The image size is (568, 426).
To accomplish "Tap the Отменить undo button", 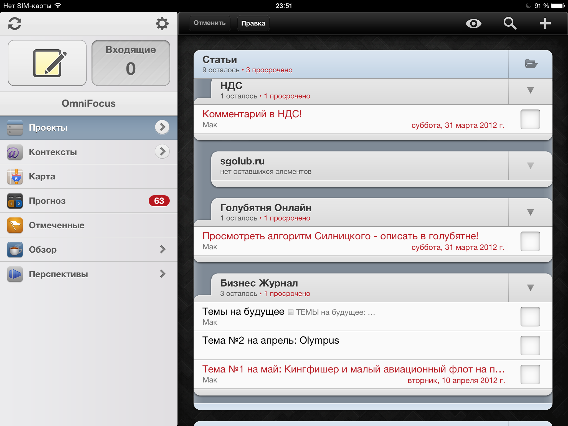I will [x=210, y=23].
